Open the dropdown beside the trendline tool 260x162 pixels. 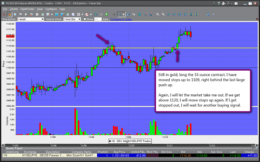click(124, 15)
